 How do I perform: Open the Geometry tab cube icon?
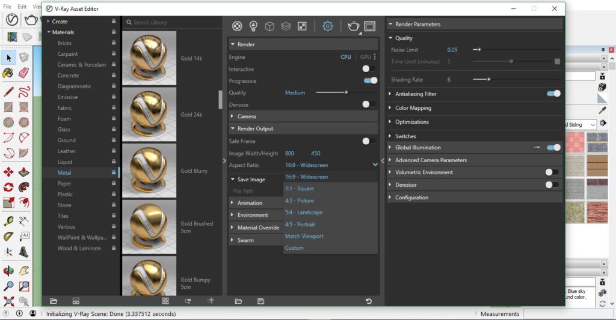pos(269,26)
